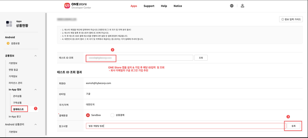Open 결제테스트 in the sidebar

pyautogui.click(x=18, y=109)
